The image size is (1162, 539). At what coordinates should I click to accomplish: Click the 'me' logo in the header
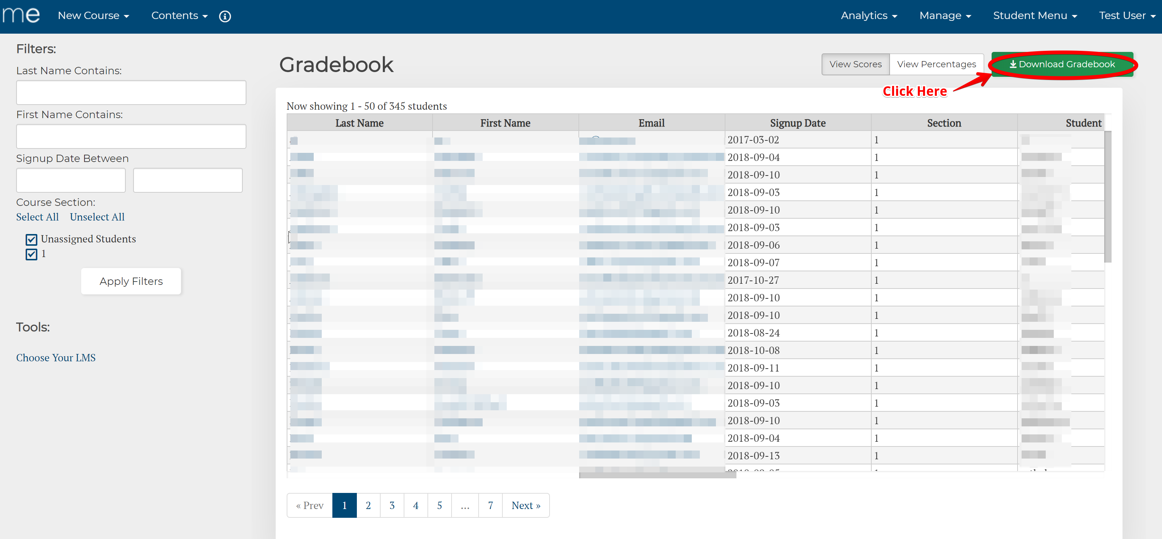[21, 15]
